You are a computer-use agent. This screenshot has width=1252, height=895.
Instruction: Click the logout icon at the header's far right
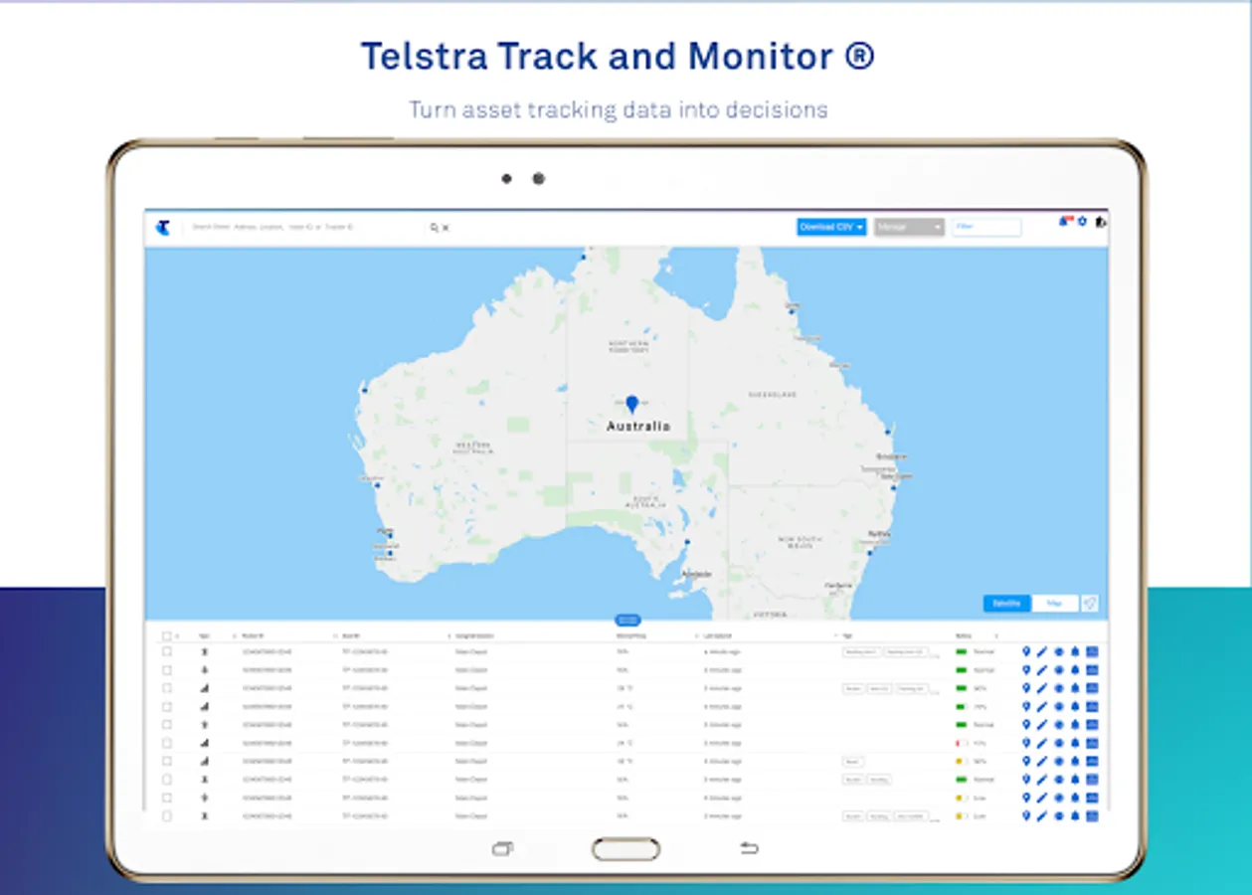pyautogui.click(x=1100, y=223)
